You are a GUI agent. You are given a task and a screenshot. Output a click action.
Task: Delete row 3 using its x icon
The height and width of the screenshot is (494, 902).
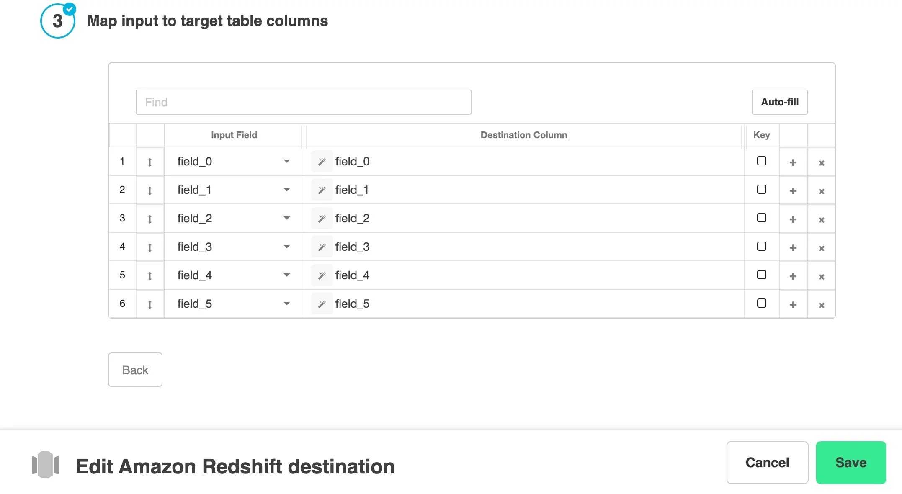821,219
